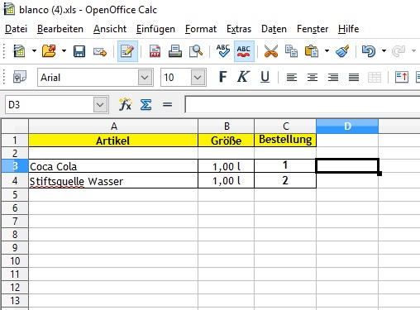This screenshot has height=310, width=420.
Task: Expand the Arial font name dropdown
Action: coord(145,78)
